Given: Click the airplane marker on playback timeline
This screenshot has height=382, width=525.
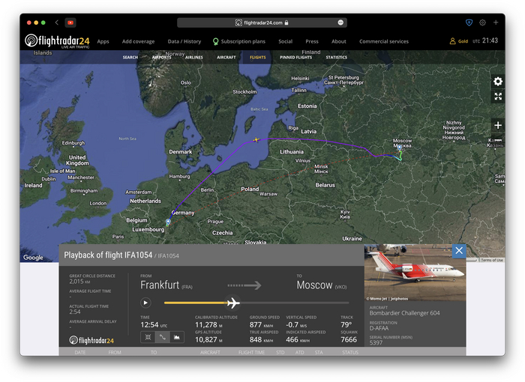Looking at the screenshot, I should tap(232, 303).
